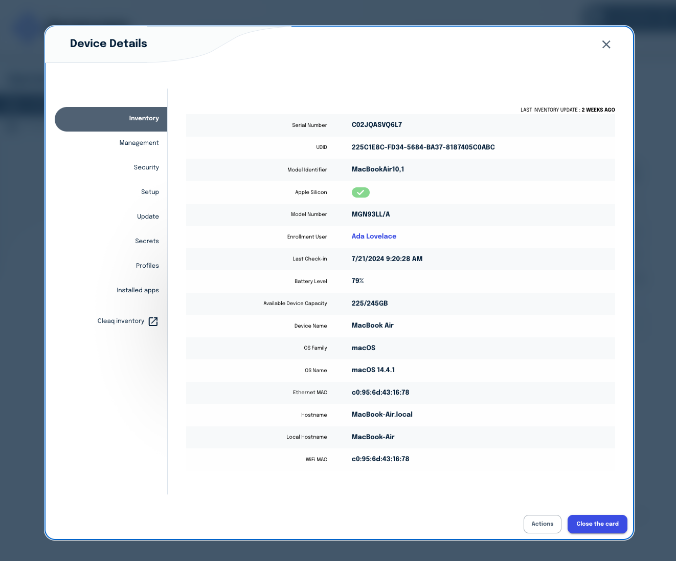The height and width of the screenshot is (561, 676).
Task: Click the WiFi MAC label
Action: [x=316, y=460]
